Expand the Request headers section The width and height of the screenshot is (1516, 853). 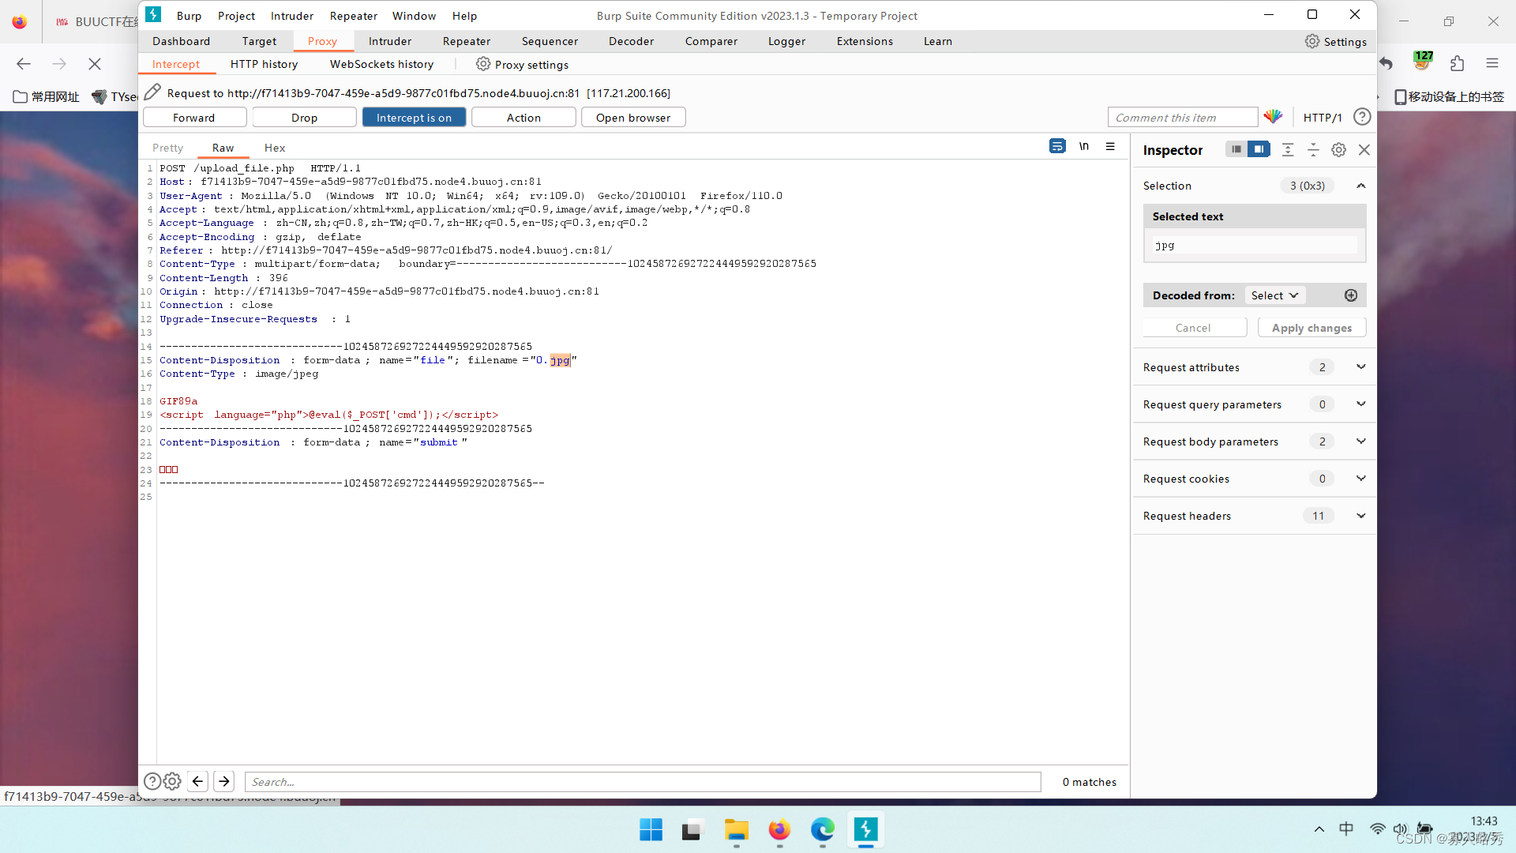tap(1360, 516)
